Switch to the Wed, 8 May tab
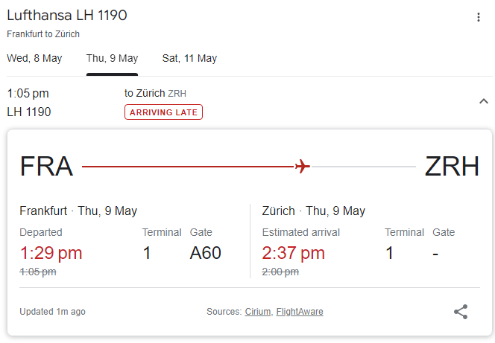The width and height of the screenshot is (495, 343). (x=34, y=58)
